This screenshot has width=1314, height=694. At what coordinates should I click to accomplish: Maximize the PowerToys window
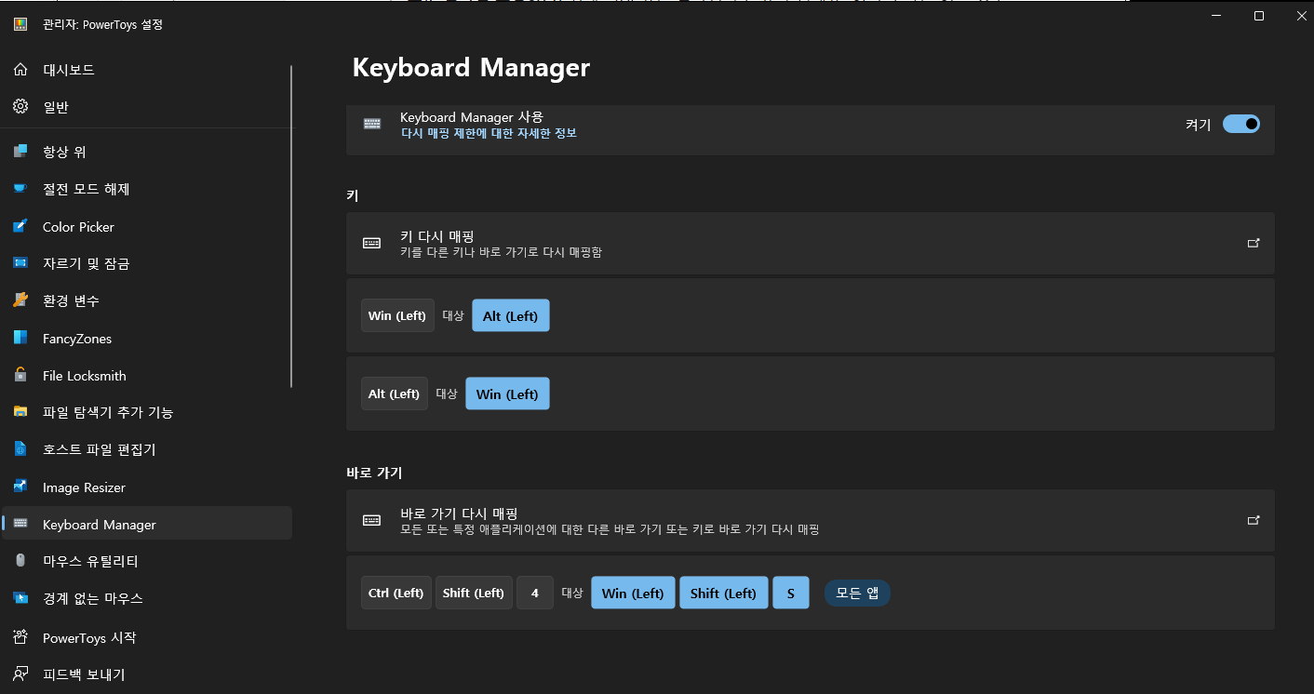[x=1259, y=16]
